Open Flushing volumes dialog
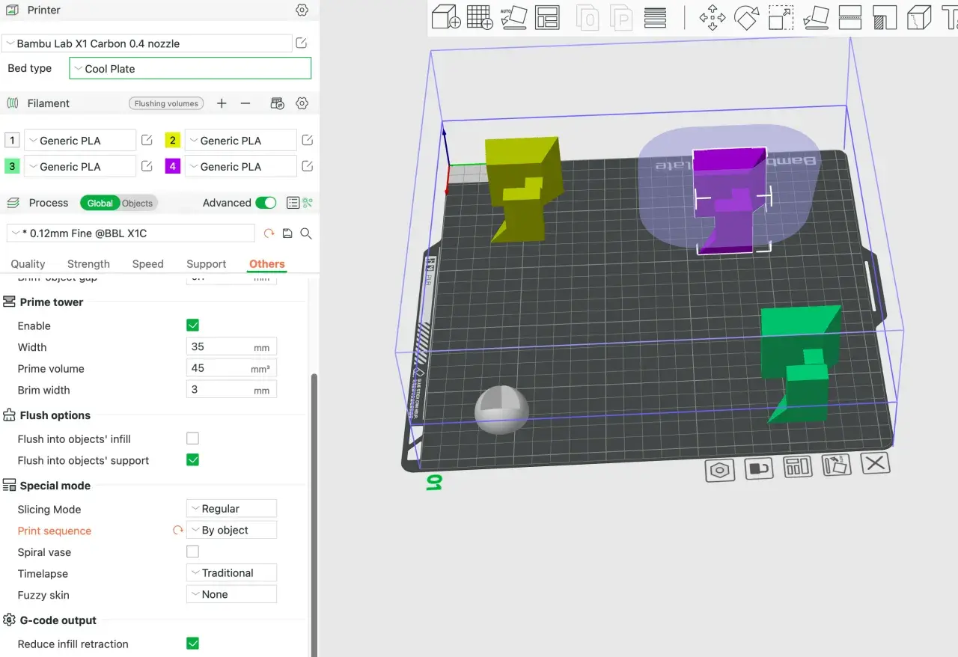 click(x=166, y=103)
